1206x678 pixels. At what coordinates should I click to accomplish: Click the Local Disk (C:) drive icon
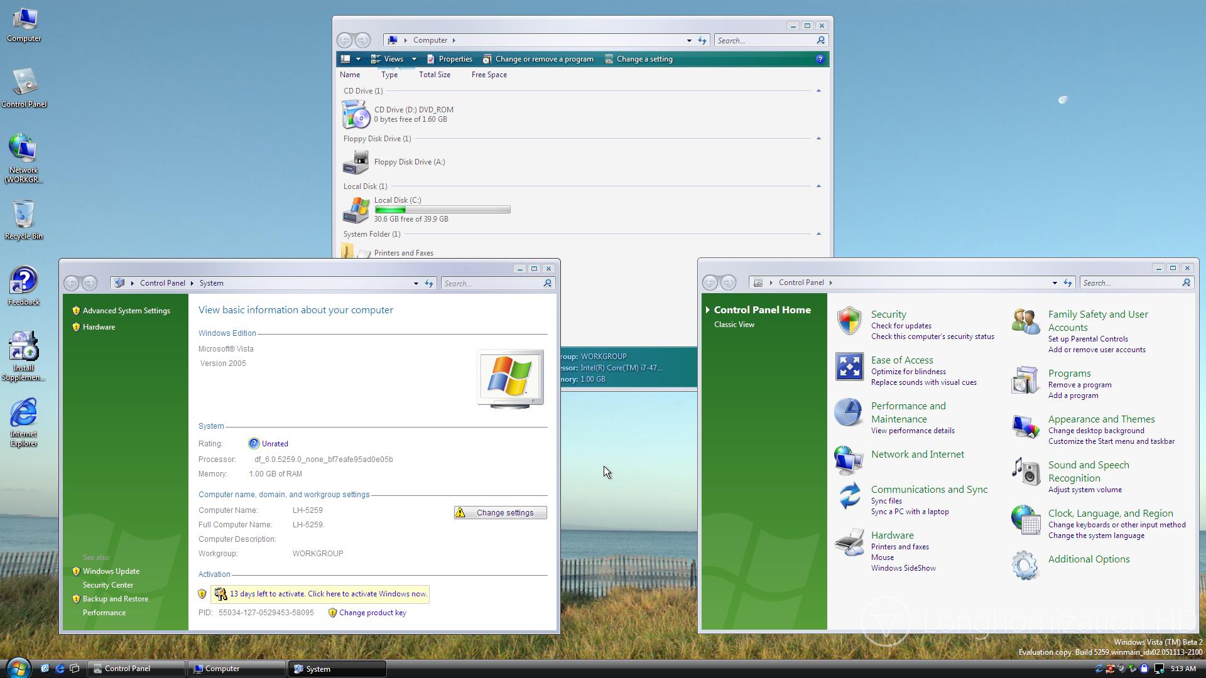click(356, 210)
